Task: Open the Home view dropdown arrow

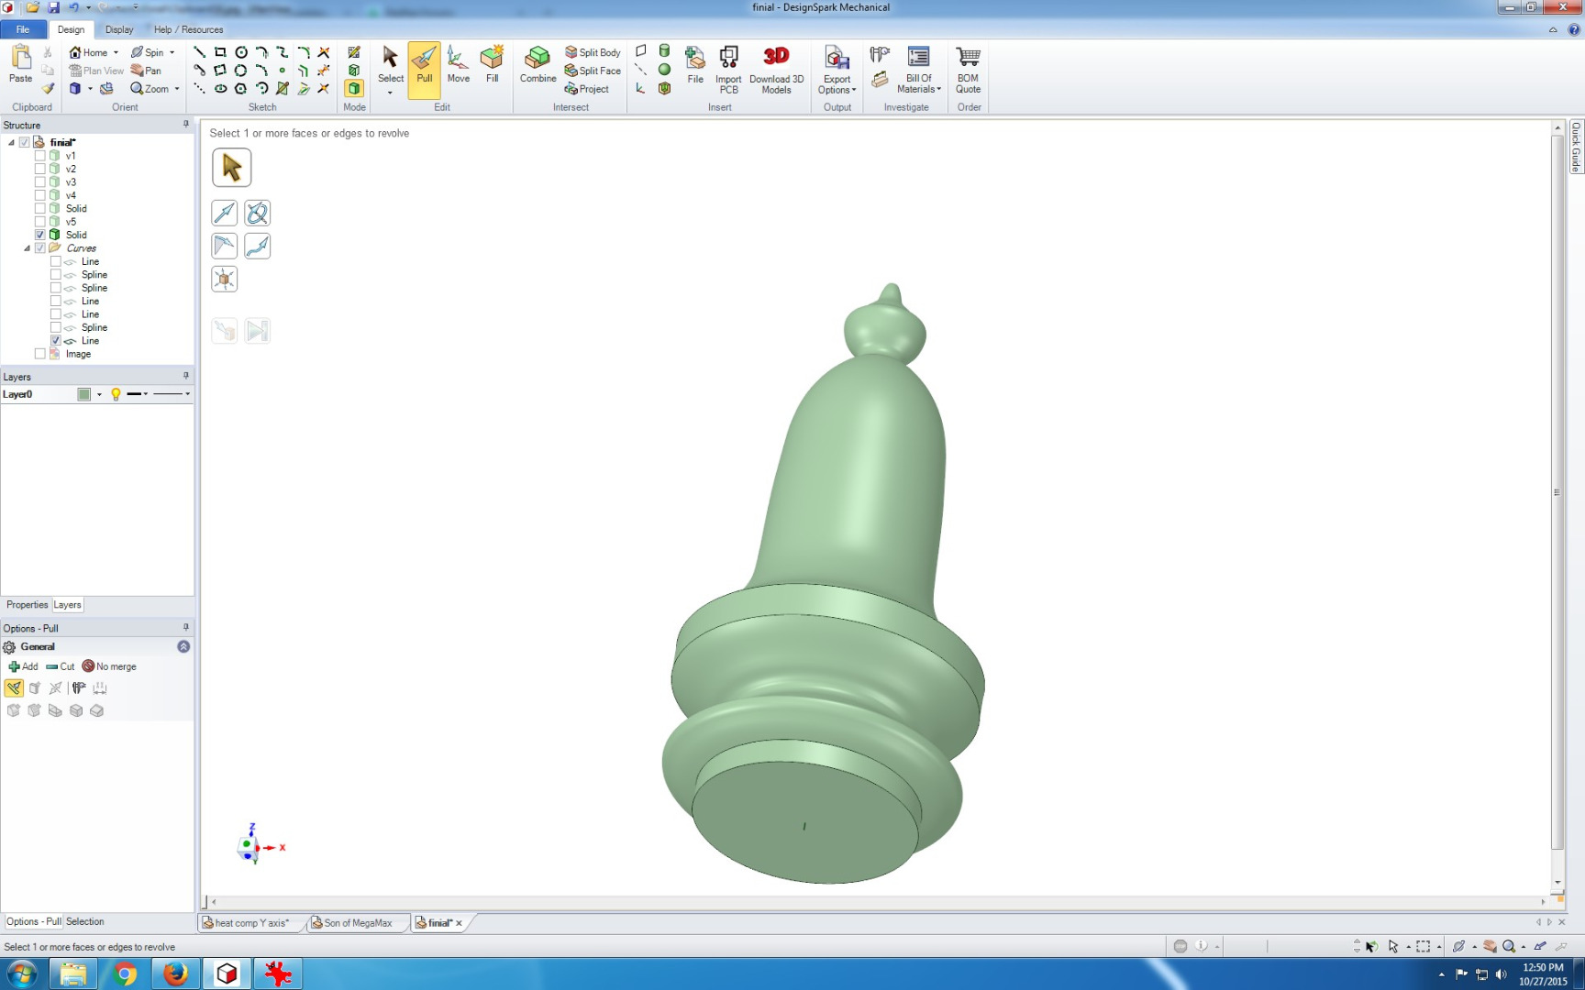Action: tap(116, 52)
